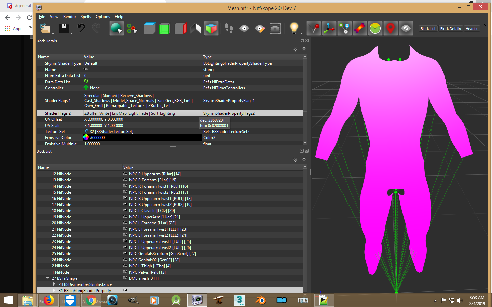Image resolution: width=492 pixels, height=307 pixels.
Task: Select the Shader Flags 2 row
Action: tap(170, 113)
